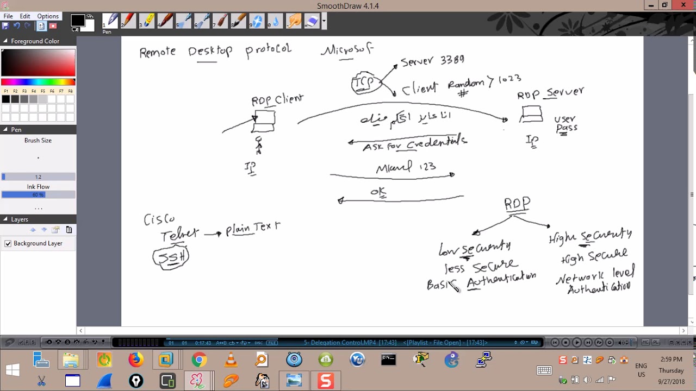Open the Command Prompt taskbar icon

point(388,360)
